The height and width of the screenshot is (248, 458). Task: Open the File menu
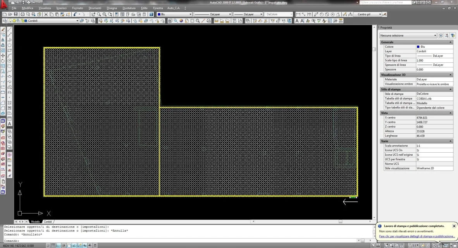pyautogui.click(x=14, y=8)
